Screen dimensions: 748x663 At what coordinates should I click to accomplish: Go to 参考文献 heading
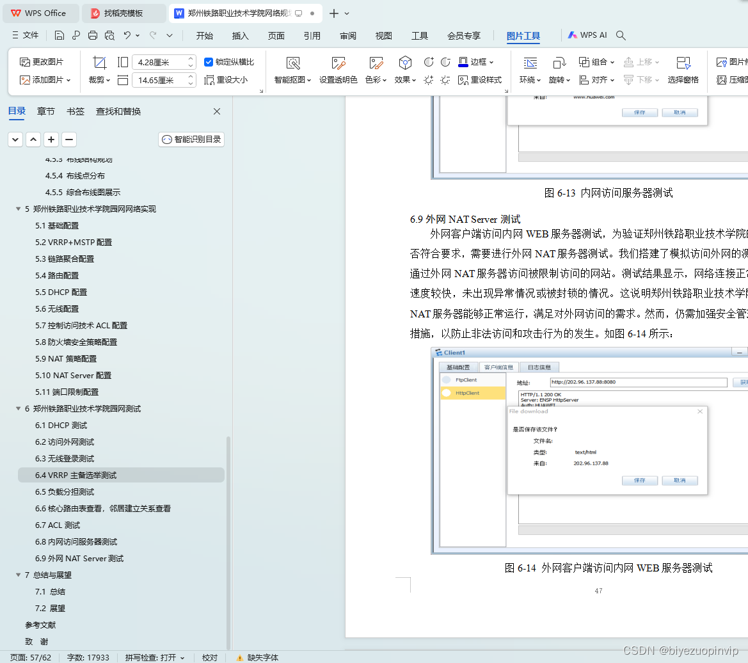[40, 625]
